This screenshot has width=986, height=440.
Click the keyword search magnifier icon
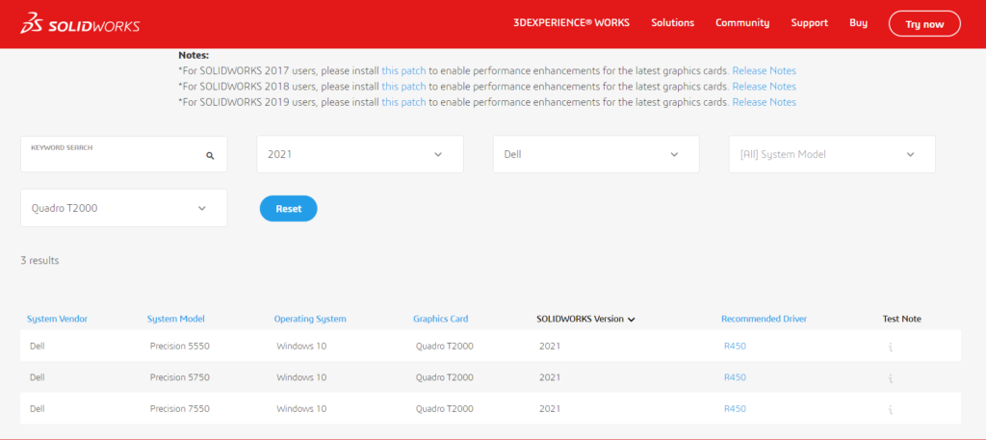(210, 155)
